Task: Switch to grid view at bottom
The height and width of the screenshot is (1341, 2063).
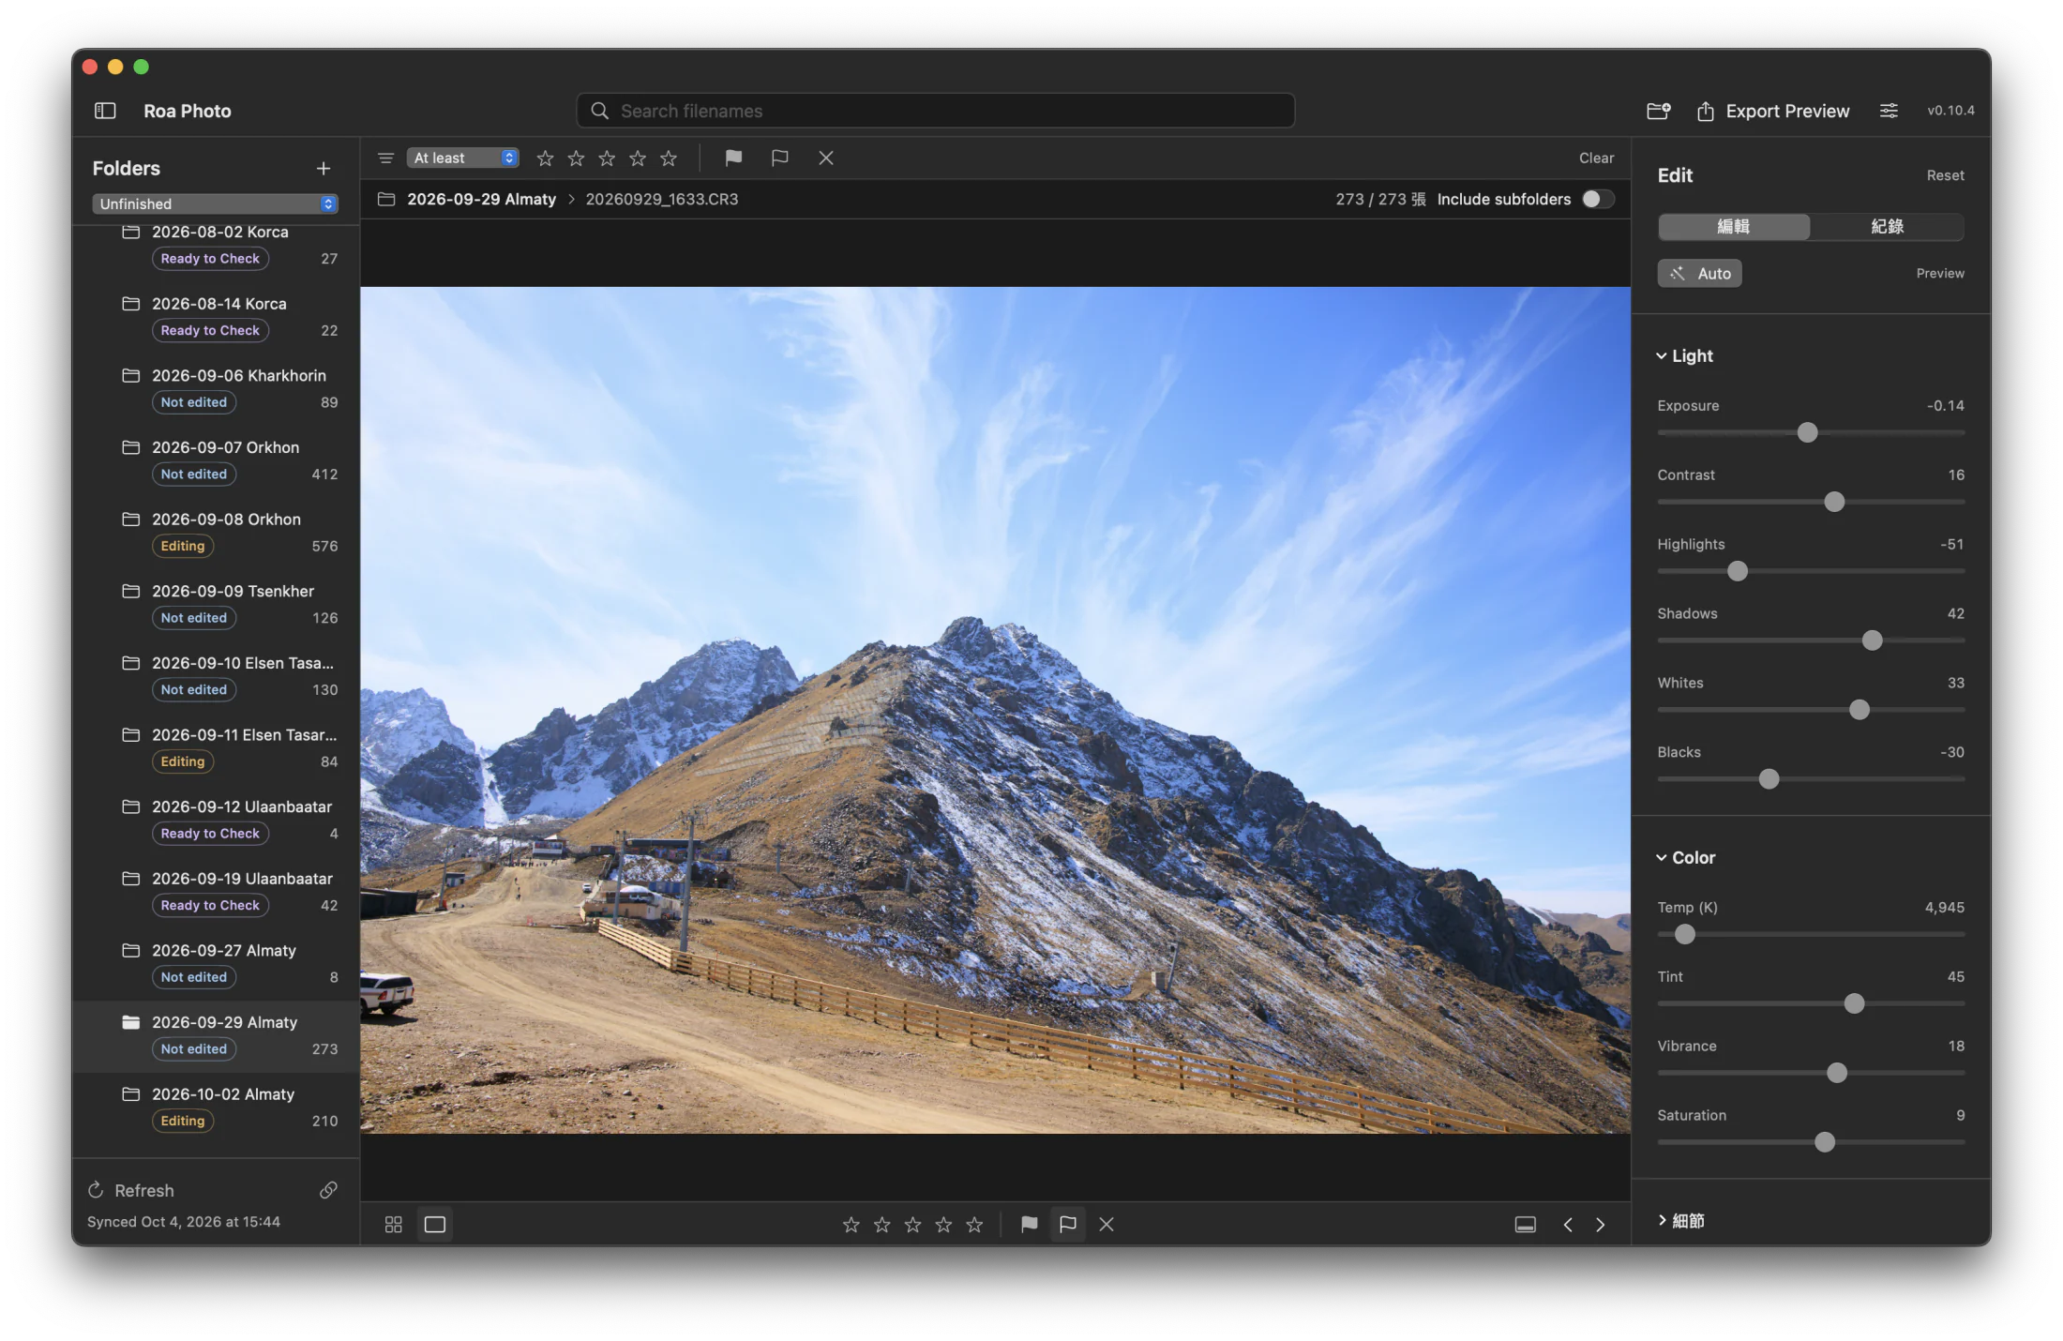Action: (394, 1225)
